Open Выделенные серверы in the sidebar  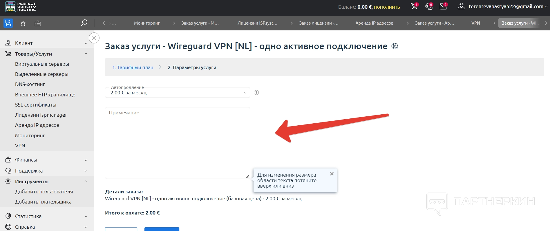pyautogui.click(x=42, y=74)
